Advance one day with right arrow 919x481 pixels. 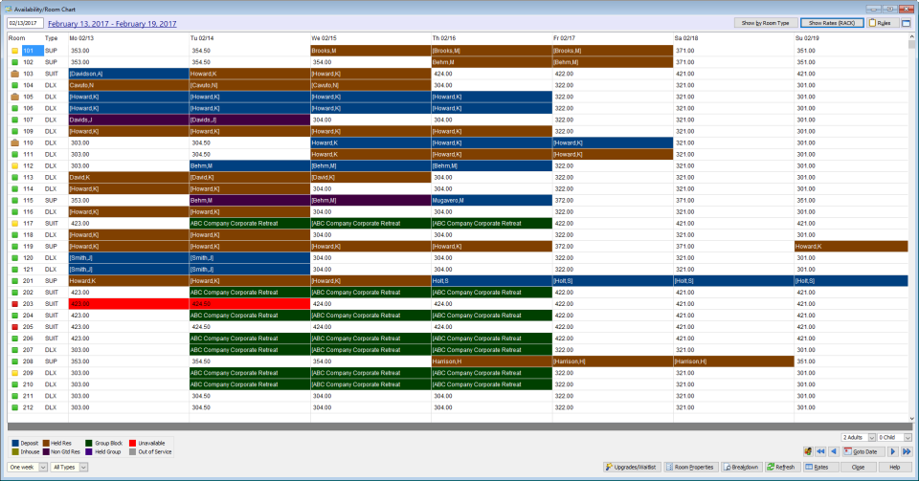pos(893,451)
